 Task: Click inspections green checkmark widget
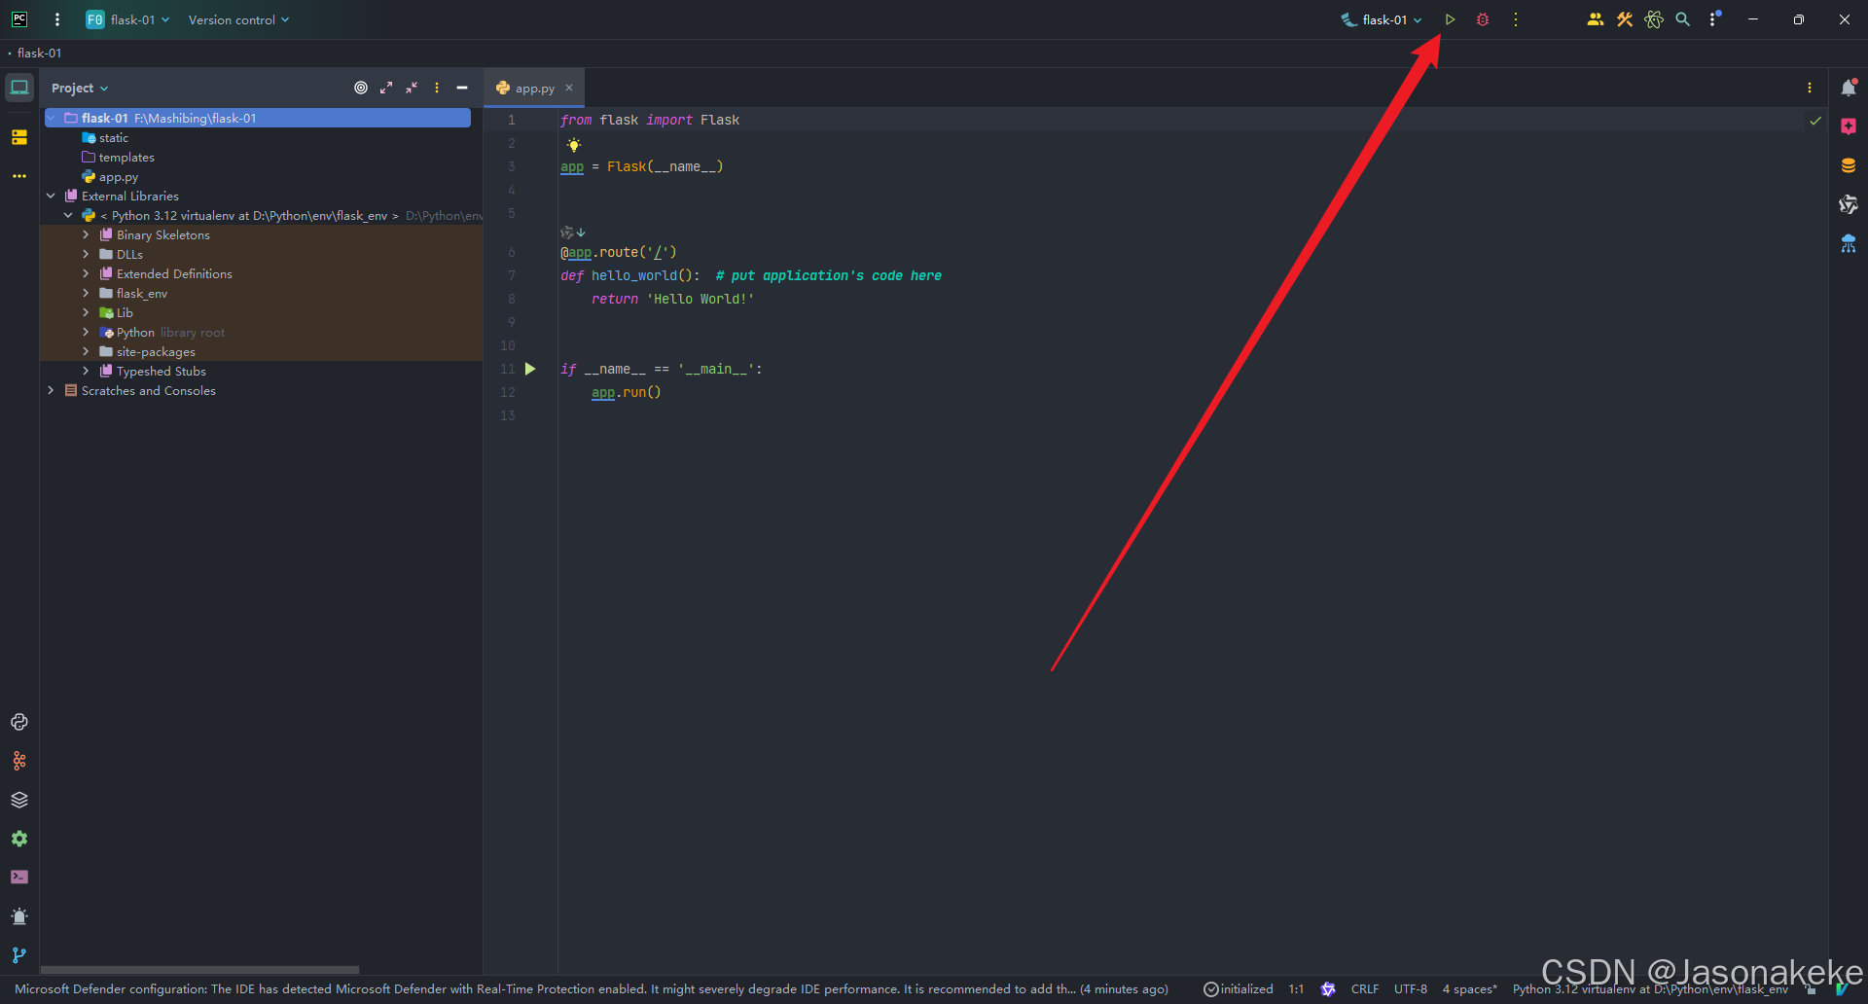tap(1815, 121)
